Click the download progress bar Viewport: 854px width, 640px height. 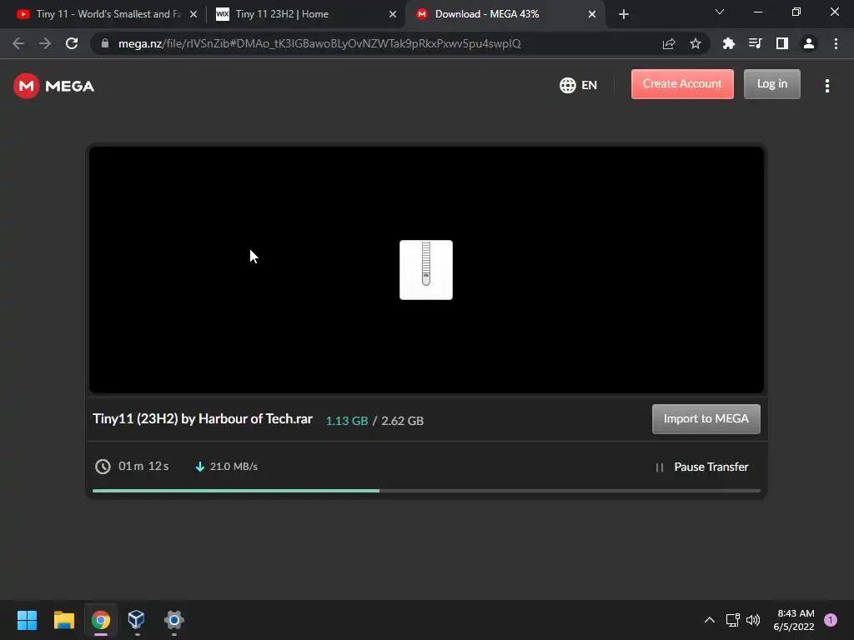(x=426, y=491)
